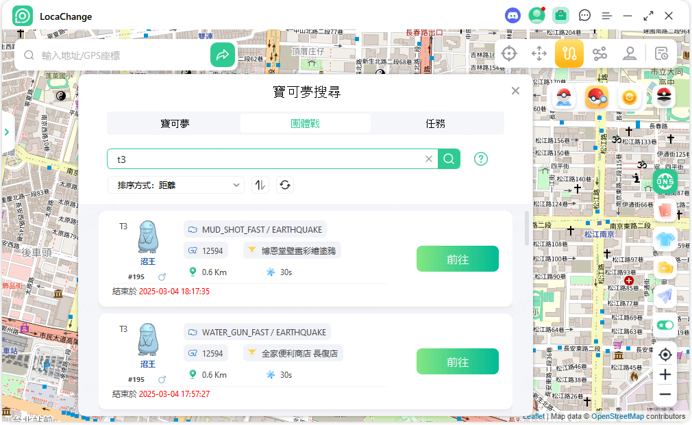Click end time 2025-03-04 17:57:27

(174, 394)
